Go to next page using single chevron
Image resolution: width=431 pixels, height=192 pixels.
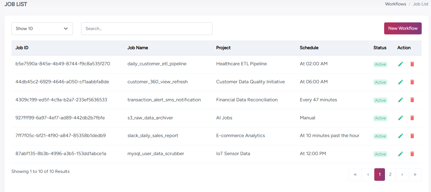[402, 175]
